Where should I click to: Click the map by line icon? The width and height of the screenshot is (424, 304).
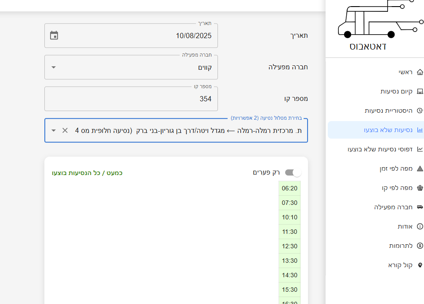pos(420,188)
